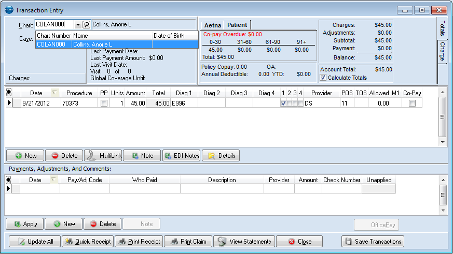Switch to the Patient tab
This screenshot has height=254, width=453.
[x=237, y=25]
